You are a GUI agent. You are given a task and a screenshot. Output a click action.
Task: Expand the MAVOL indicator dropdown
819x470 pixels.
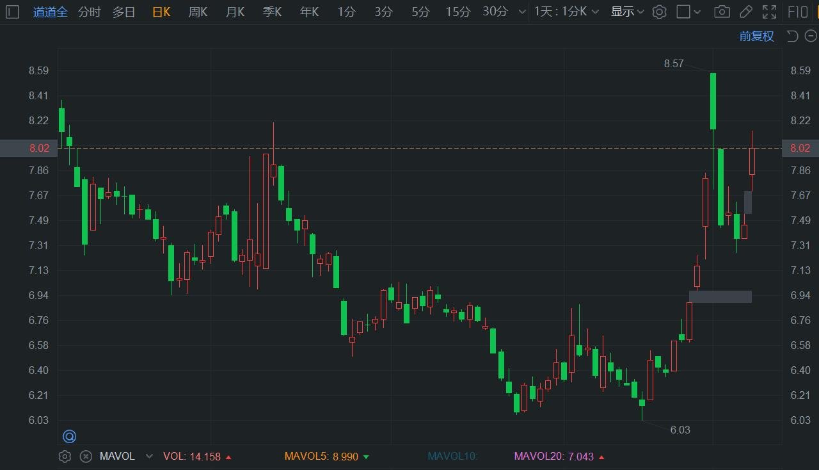tap(149, 457)
